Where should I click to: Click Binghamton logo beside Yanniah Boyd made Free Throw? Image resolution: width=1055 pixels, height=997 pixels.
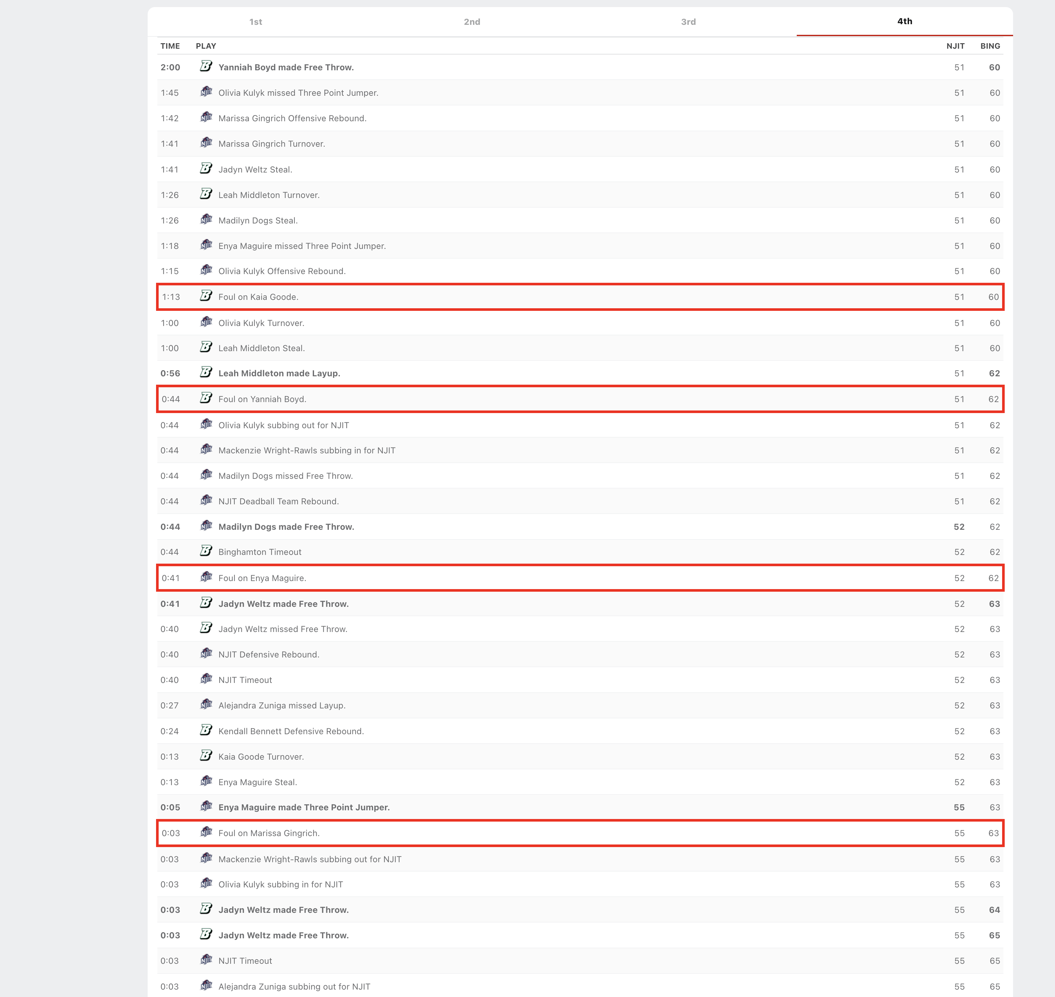click(206, 66)
